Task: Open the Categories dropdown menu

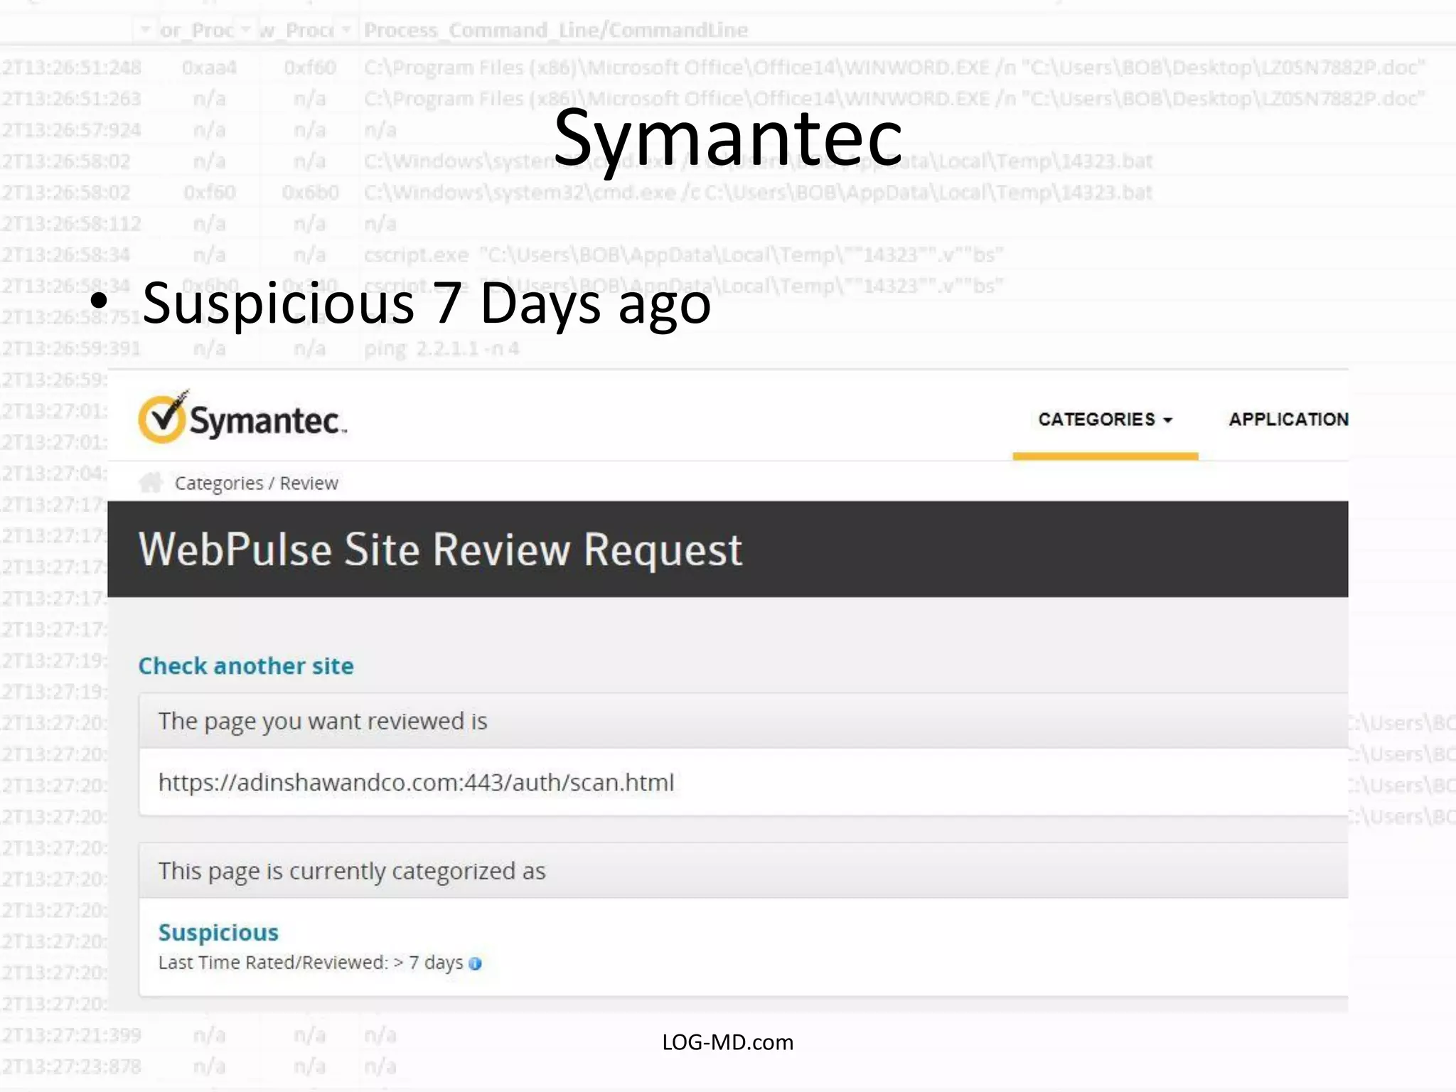Action: 1105,419
